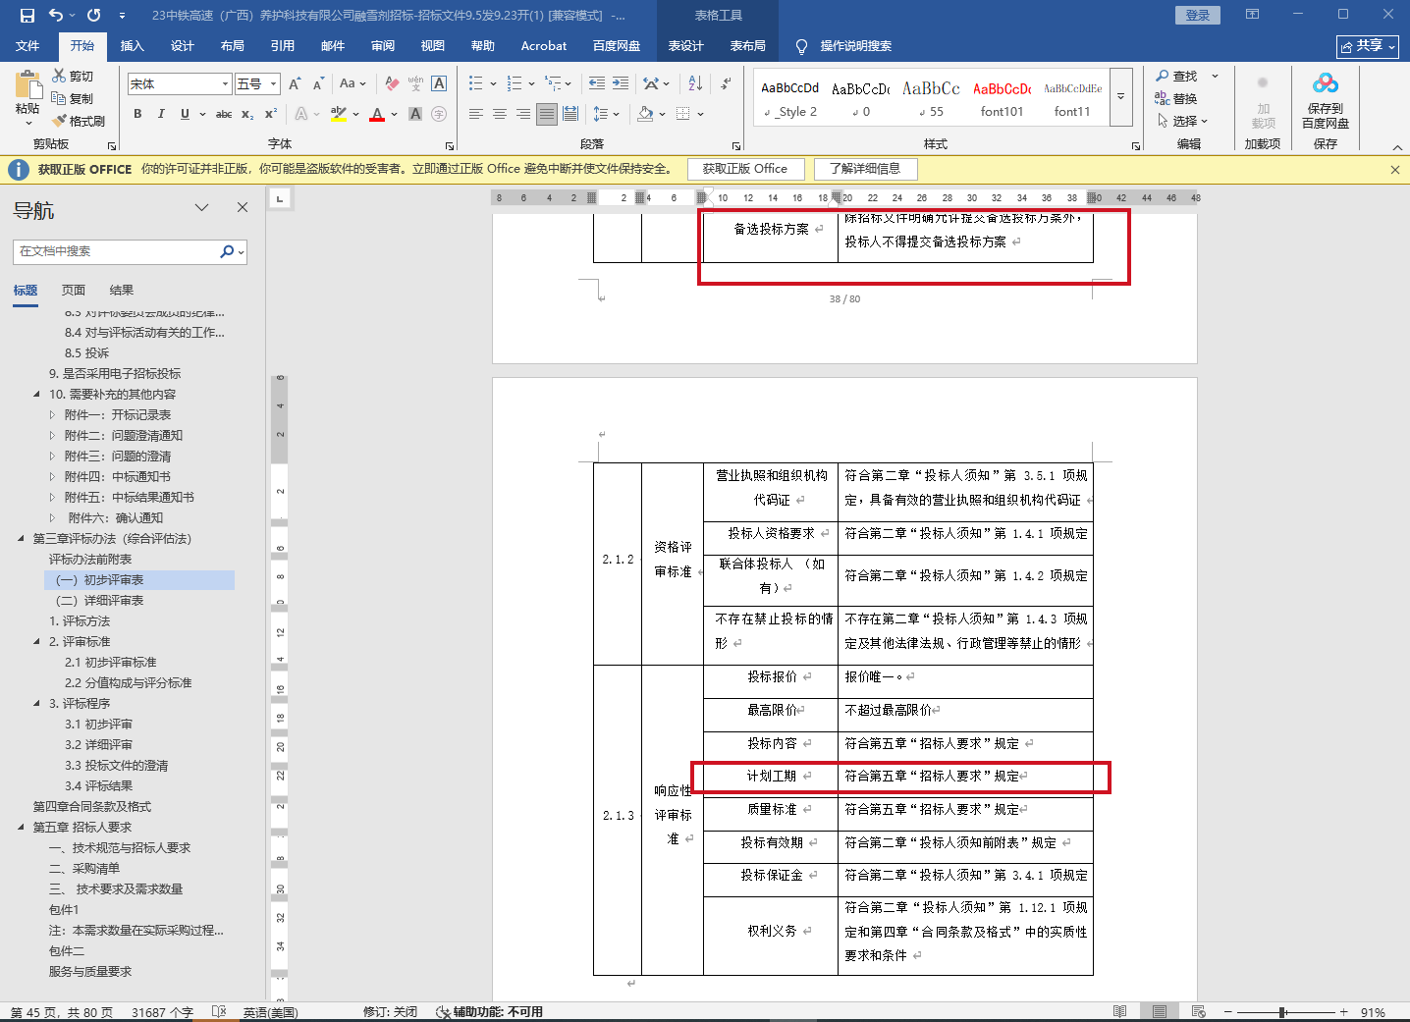Image resolution: width=1410 pixels, height=1022 pixels.
Task: Open the 选择 (Select) dropdown
Action: [x=1182, y=121]
